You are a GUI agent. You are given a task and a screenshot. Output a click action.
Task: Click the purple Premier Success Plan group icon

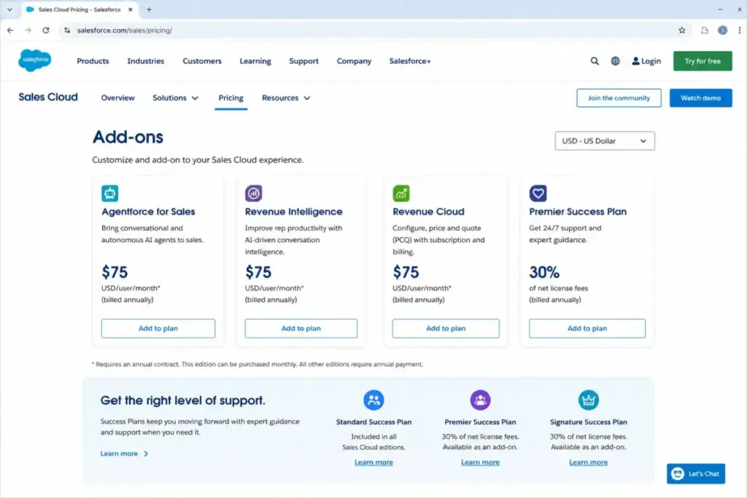pyautogui.click(x=480, y=400)
